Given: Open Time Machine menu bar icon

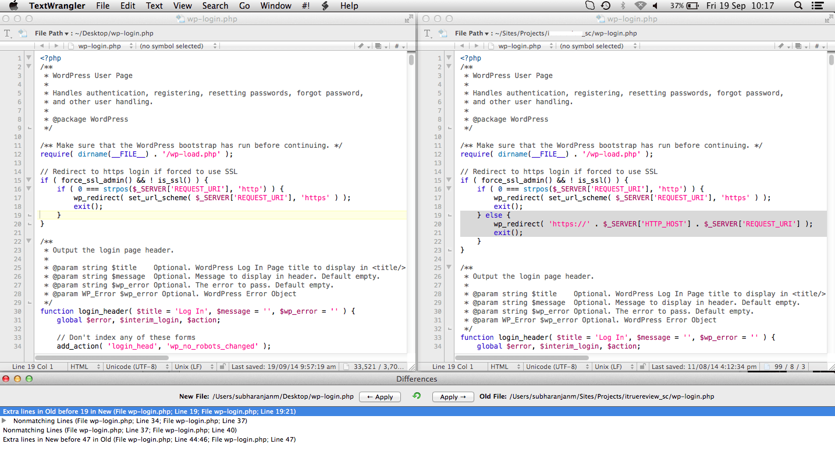Looking at the screenshot, I should click(x=606, y=6).
